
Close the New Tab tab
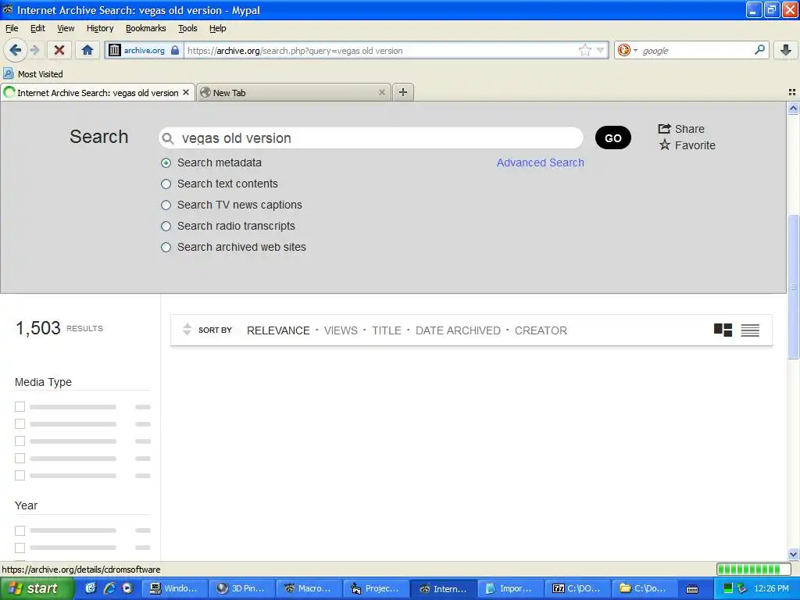click(x=381, y=92)
